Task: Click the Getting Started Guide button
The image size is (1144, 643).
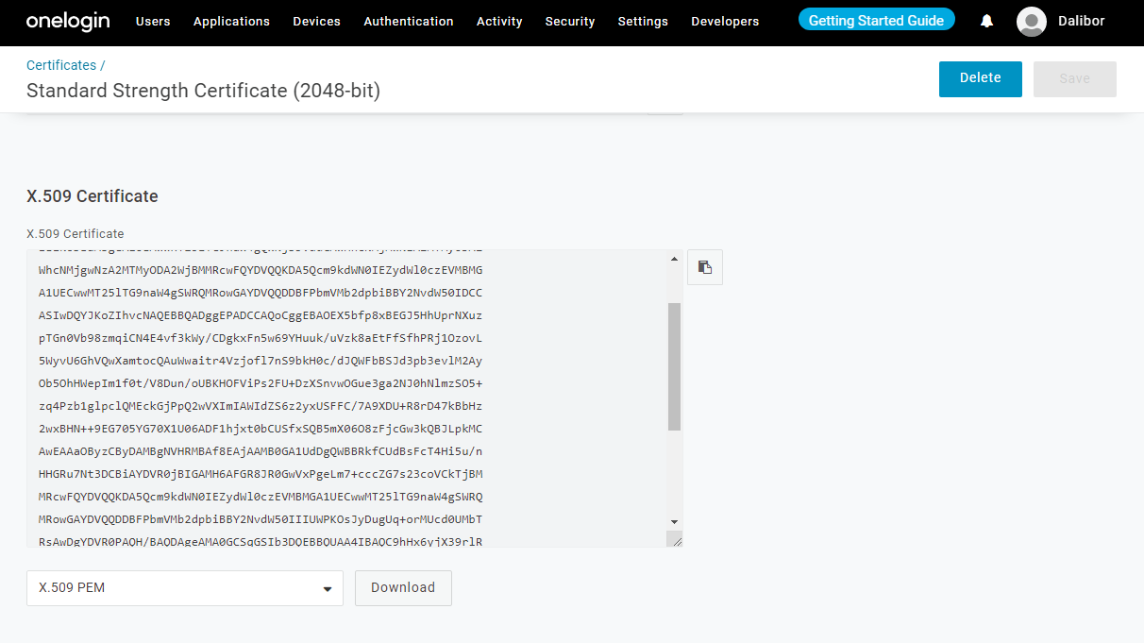Action: [x=876, y=20]
